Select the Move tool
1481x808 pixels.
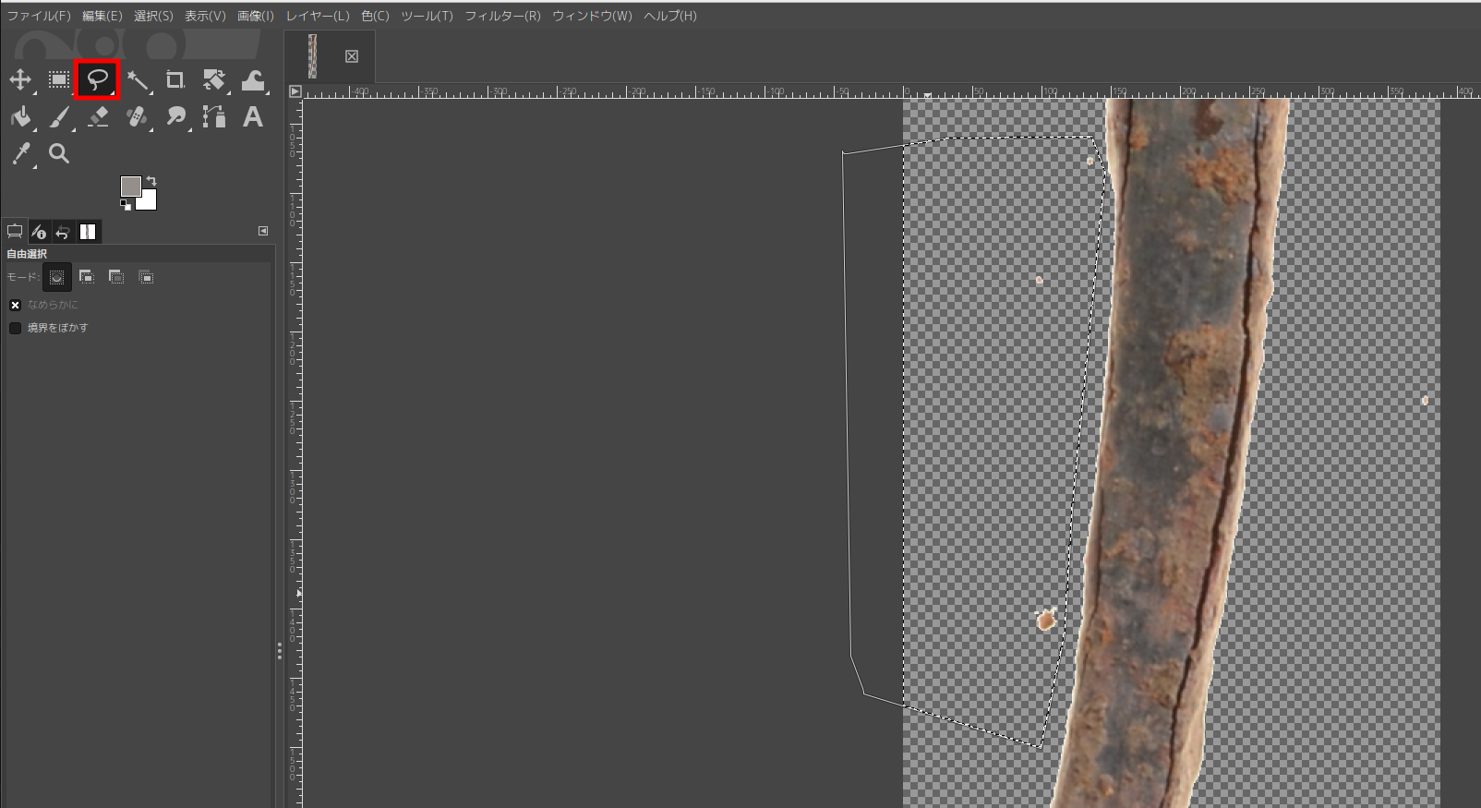click(20, 80)
